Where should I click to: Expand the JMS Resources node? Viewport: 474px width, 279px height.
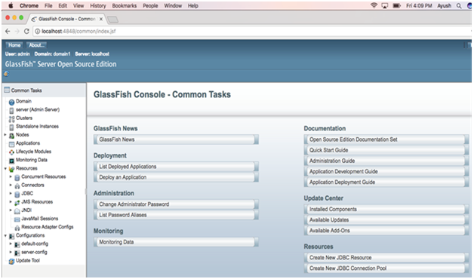pyautogui.click(x=11, y=201)
